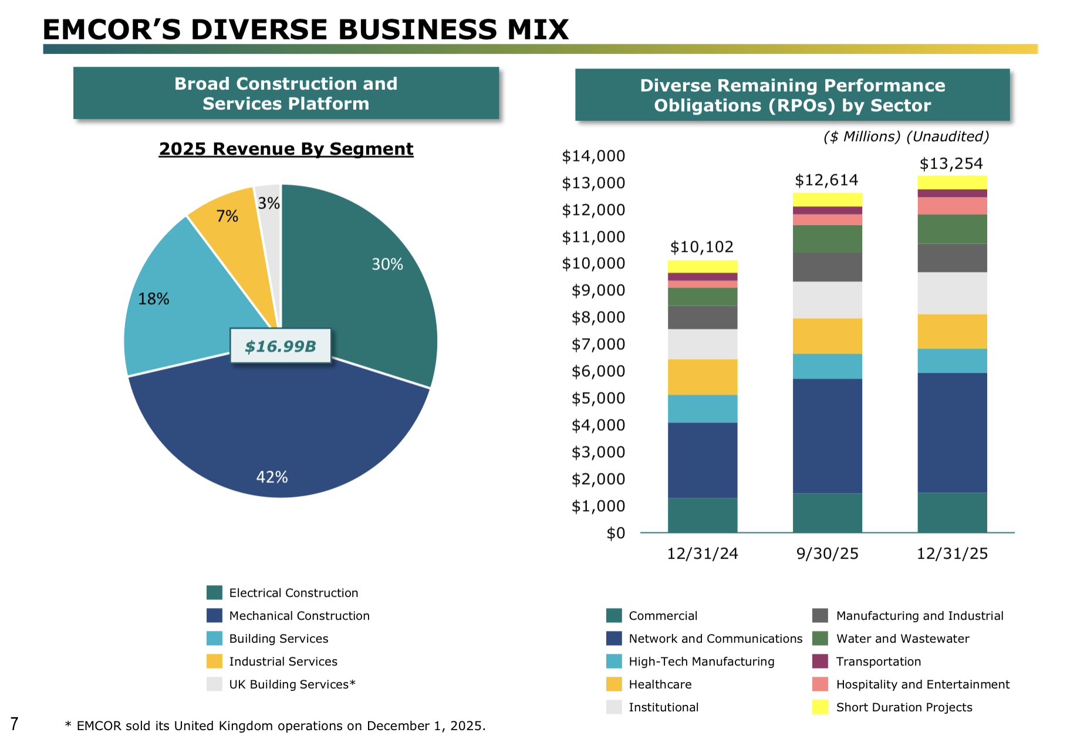Click the "$14,000" y-axis label
Image resolution: width=1067 pixels, height=736 pixels.
pyautogui.click(x=593, y=156)
